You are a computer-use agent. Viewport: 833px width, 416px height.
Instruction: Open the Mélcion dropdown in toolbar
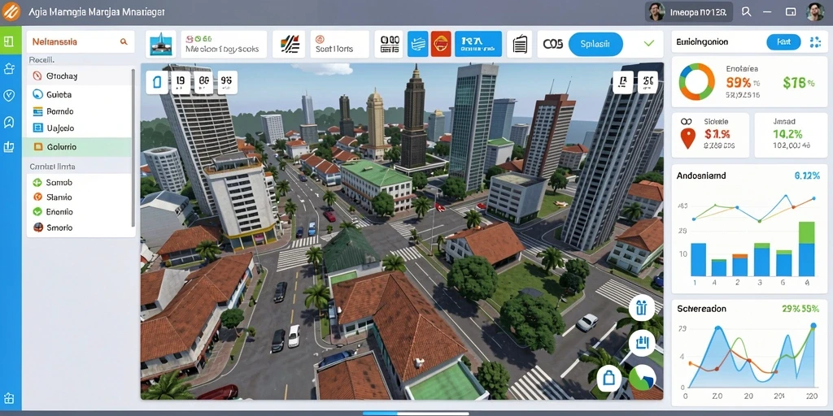[x=223, y=44]
